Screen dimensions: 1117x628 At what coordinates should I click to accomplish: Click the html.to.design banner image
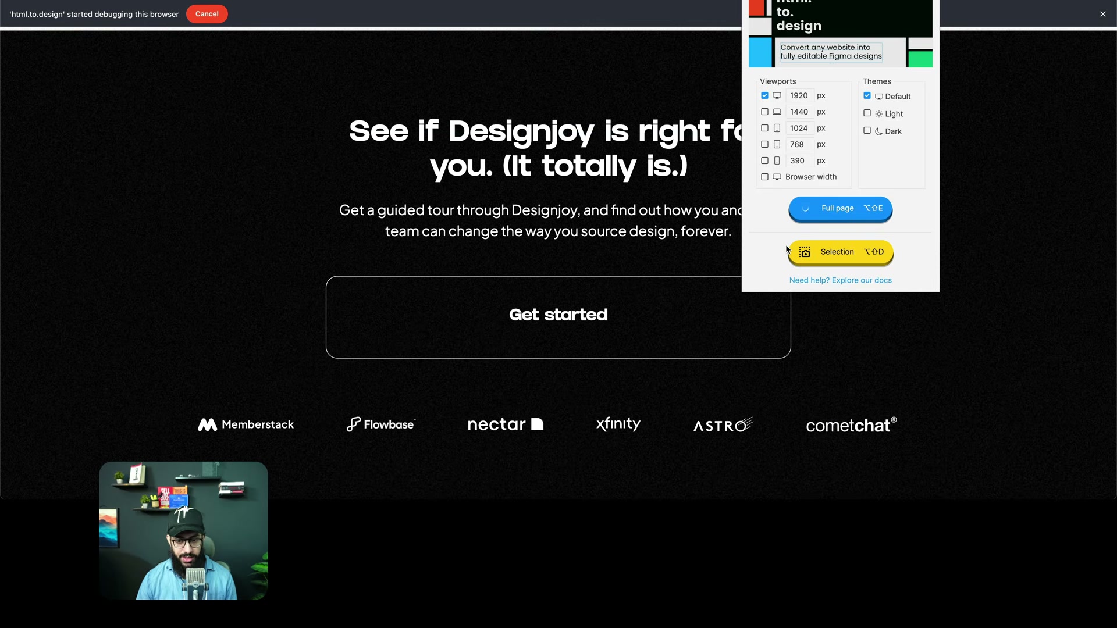click(840, 34)
